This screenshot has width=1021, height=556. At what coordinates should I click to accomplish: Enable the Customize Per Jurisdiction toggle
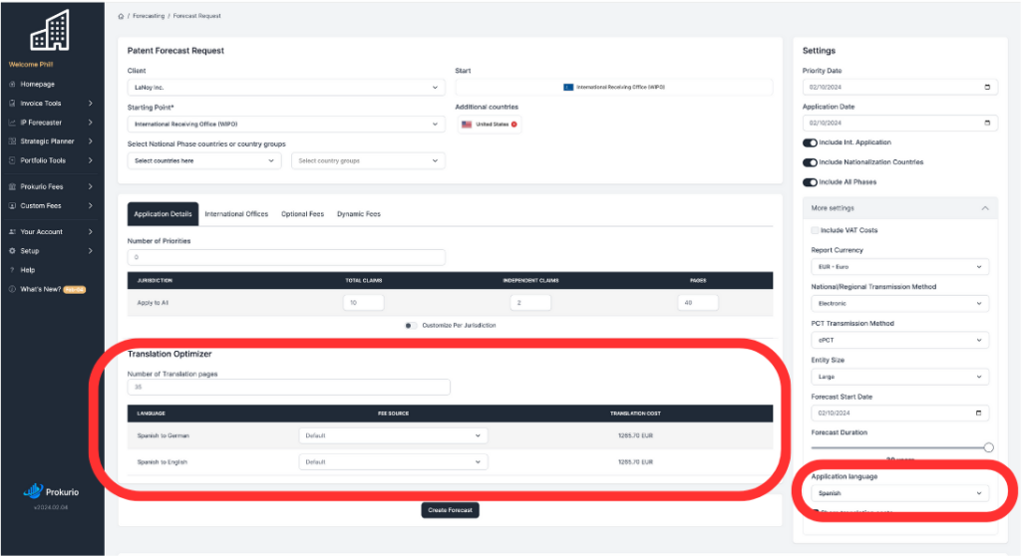410,326
